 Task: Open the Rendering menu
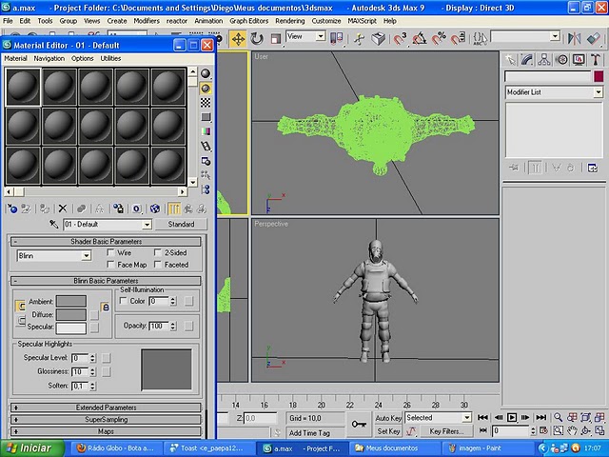pos(289,21)
